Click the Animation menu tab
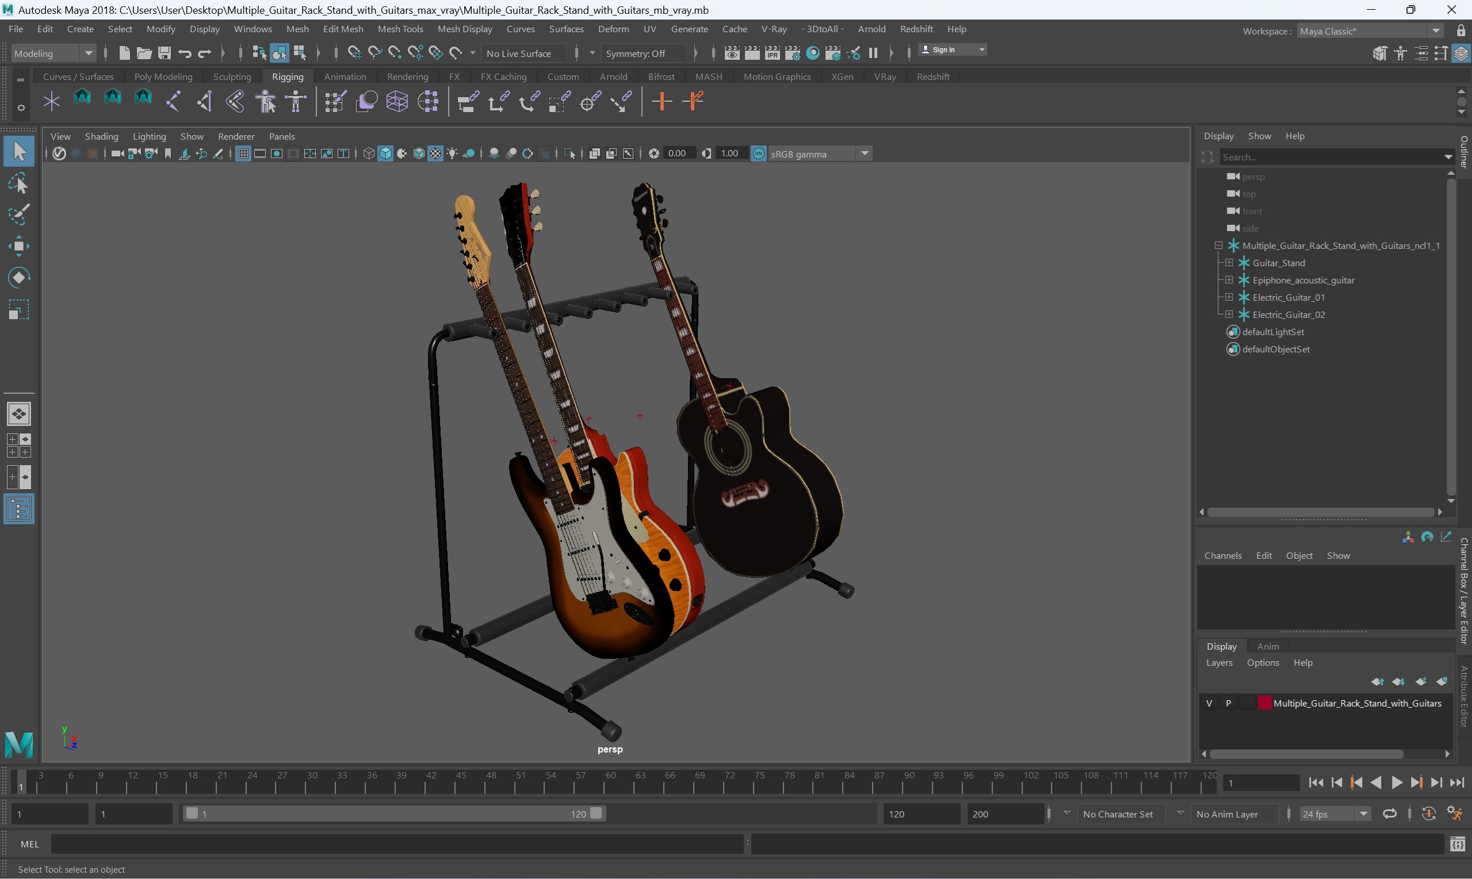Screen dimensions: 1472x879 (343, 76)
